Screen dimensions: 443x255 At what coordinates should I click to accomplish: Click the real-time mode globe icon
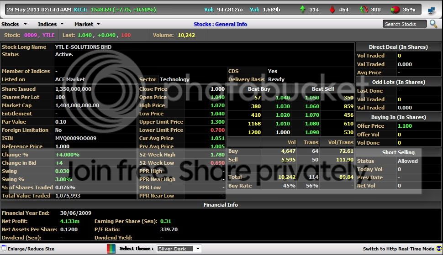coord(439,249)
